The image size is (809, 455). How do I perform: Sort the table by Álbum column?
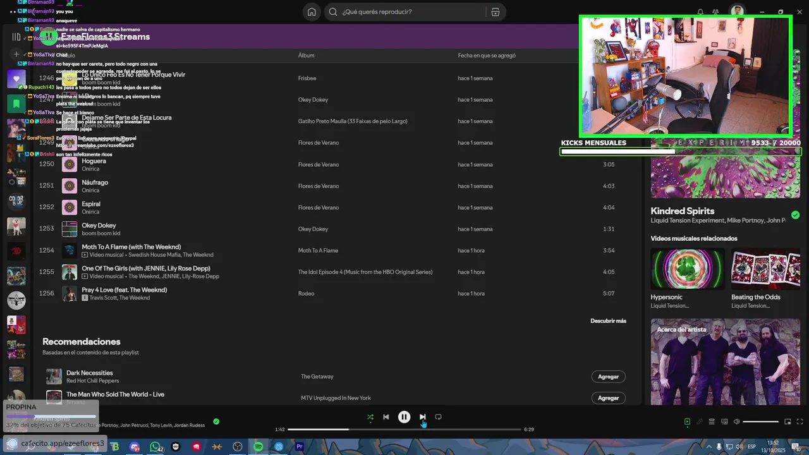point(306,56)
